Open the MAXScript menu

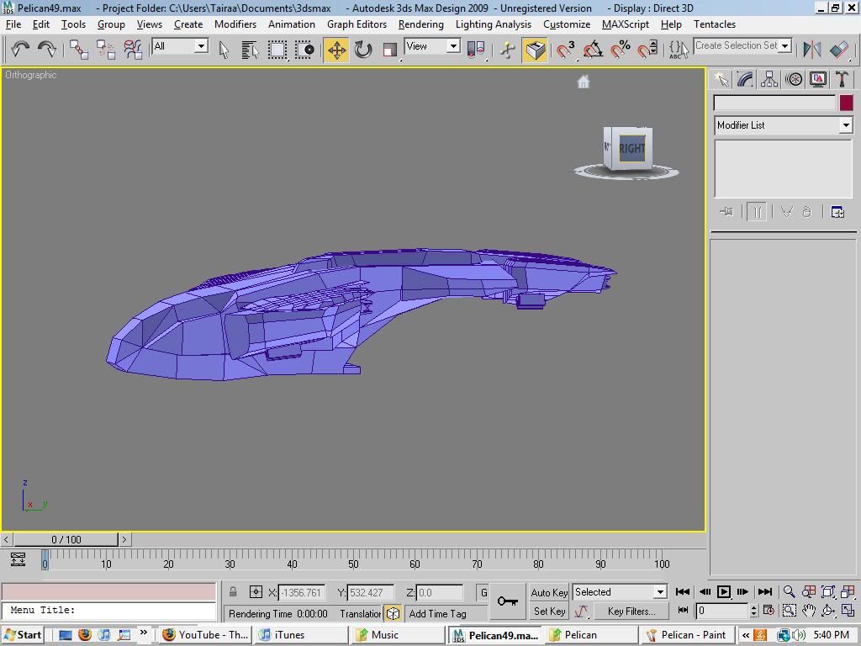tap(626, 24)
